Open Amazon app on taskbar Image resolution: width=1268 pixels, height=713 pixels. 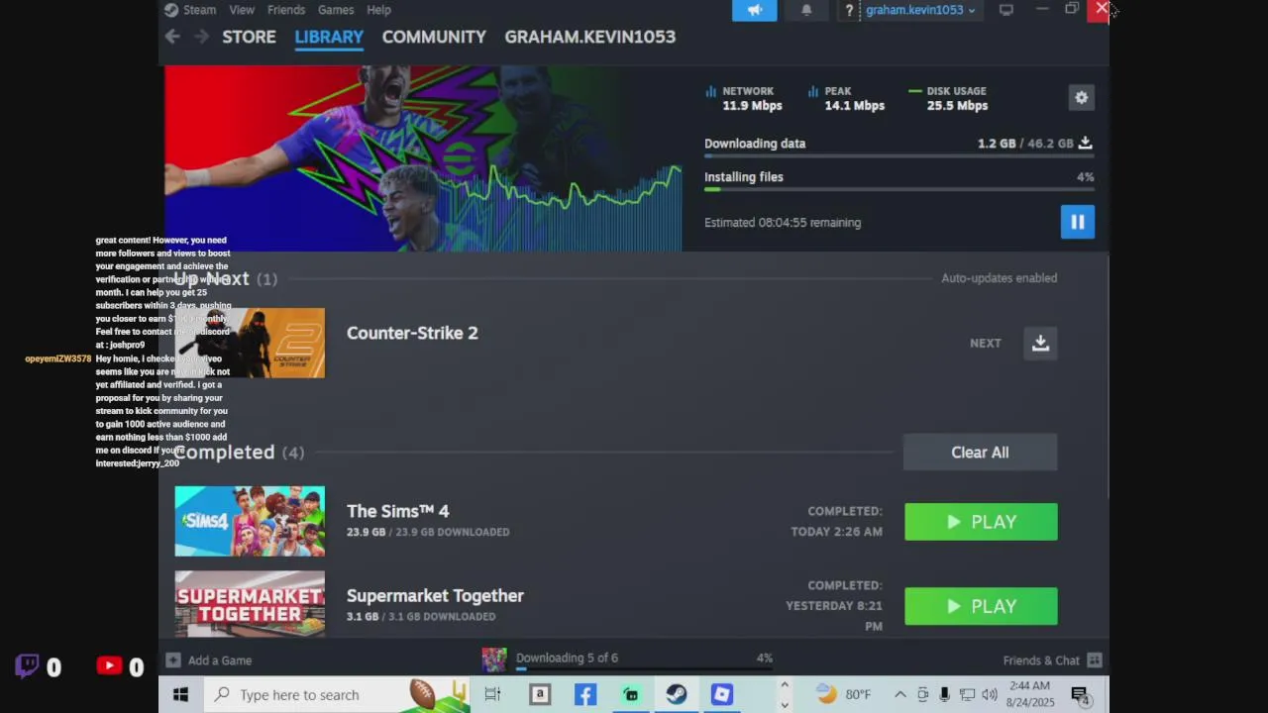tap(539, 695)
